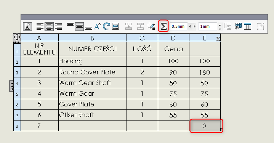Align cell text to the right
Viewport: 274px width, 143px height.
pyautogui.click(x=58, y=27)
